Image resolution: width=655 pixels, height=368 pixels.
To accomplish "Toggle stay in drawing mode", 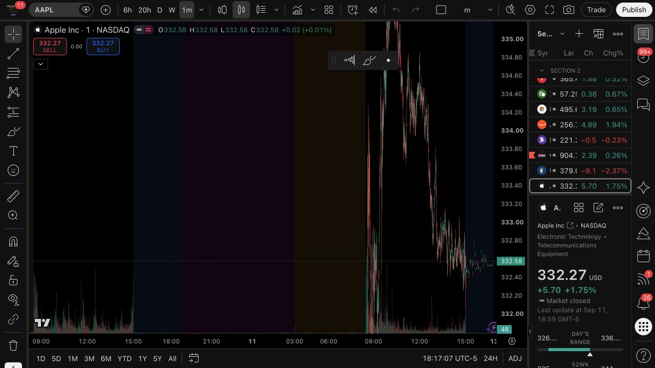I will click(x=13, y=261).
